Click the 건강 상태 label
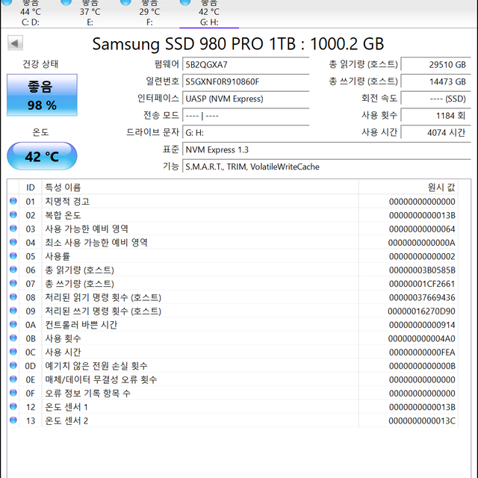 tap(40, 64)
